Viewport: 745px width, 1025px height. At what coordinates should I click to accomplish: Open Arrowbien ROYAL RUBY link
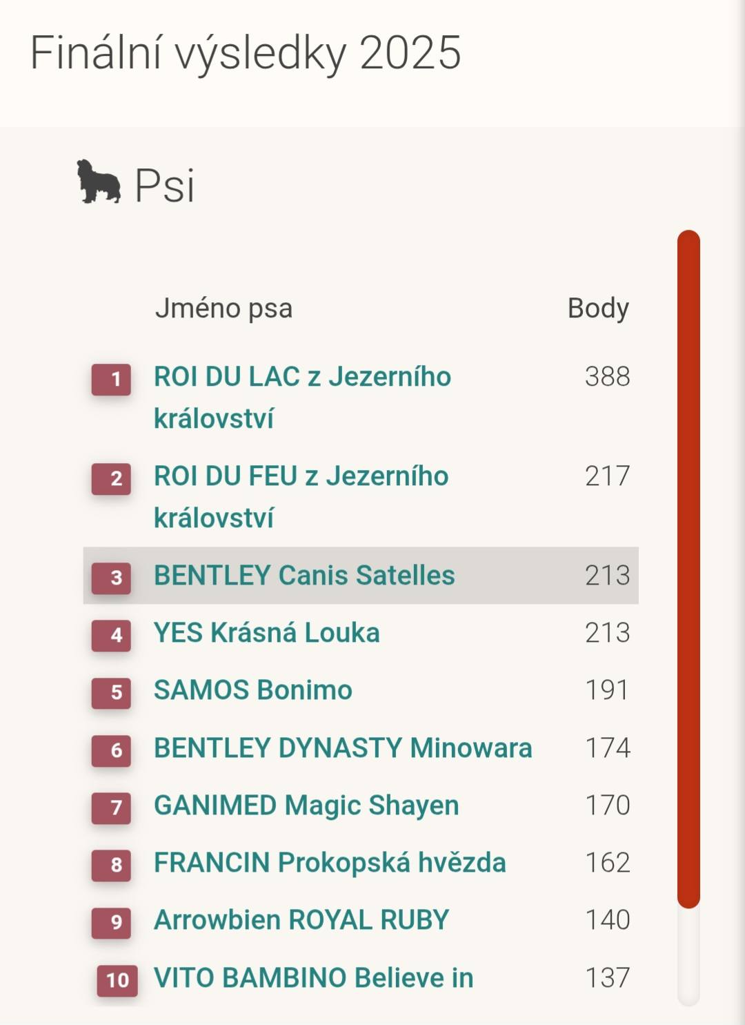point(301,920)
